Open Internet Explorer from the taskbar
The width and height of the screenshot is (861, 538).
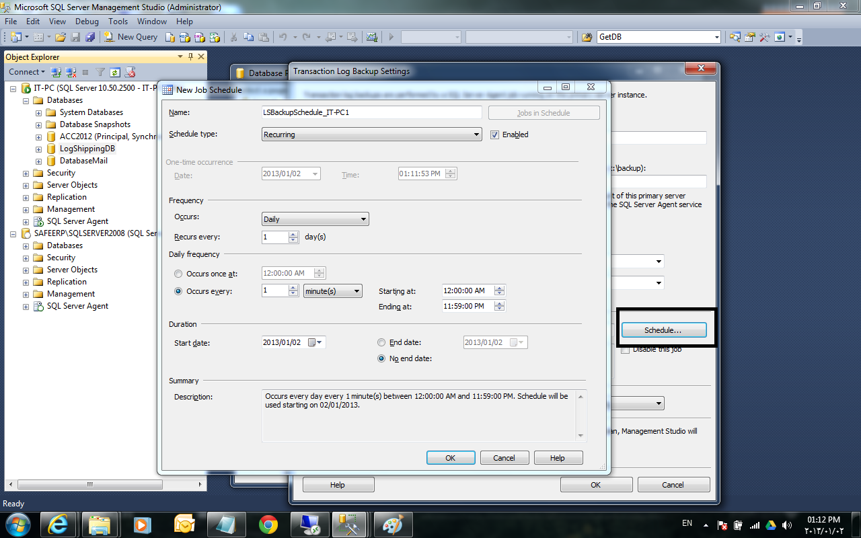coord(58,524)
